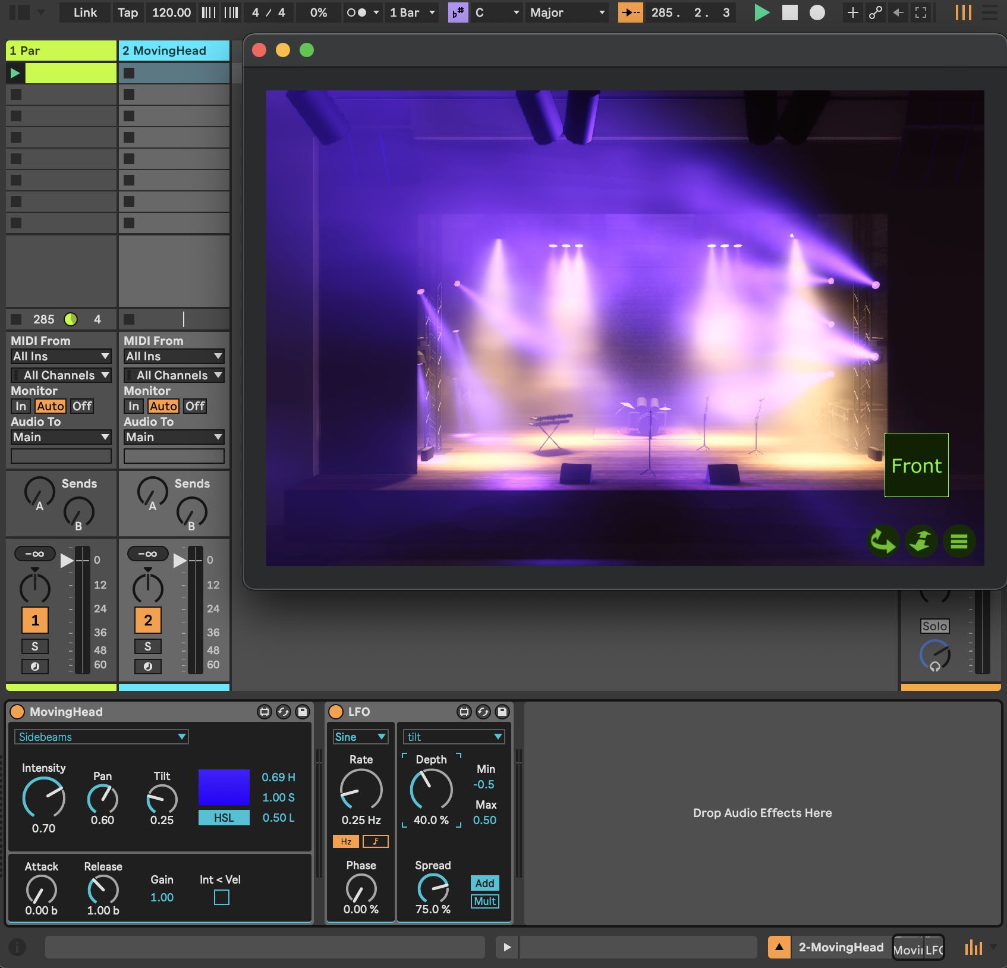Click the orange triangle icon beside 2-MovingHead

point(779,947)
